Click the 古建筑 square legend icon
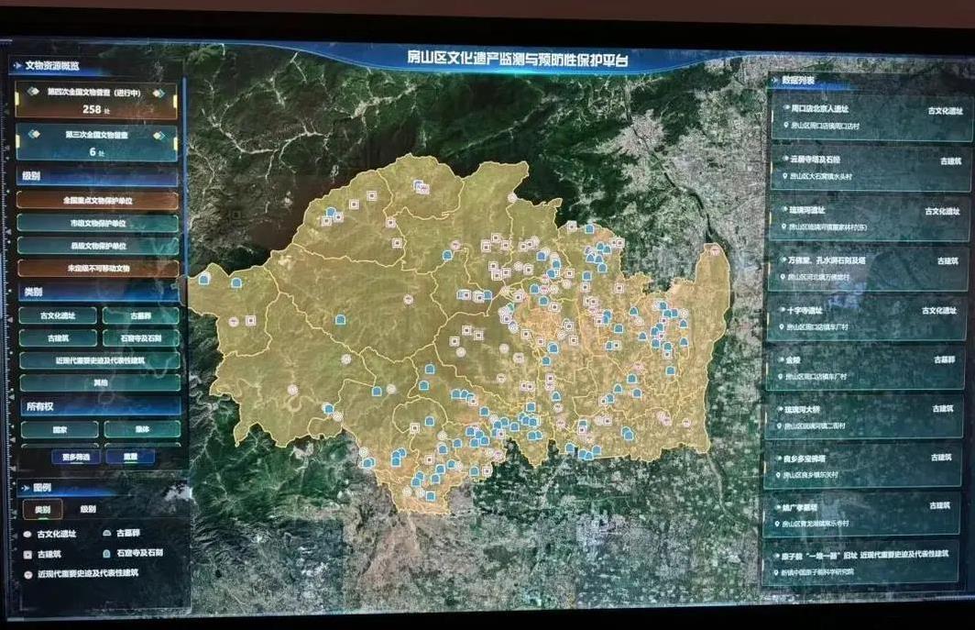Screen dimensions: 975x630 [27, 554]
